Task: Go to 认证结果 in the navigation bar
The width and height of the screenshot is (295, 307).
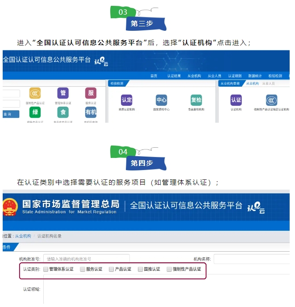Action: 174,76
